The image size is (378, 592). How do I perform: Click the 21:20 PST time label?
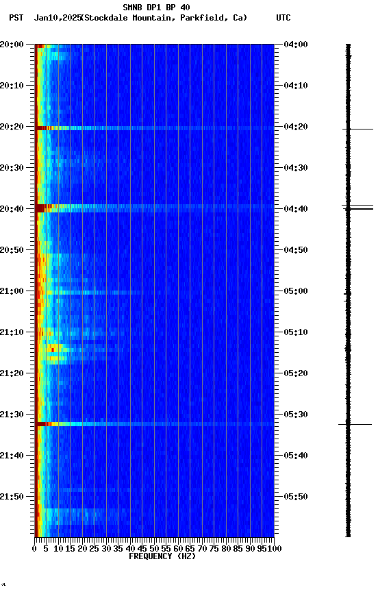(12, 373)
